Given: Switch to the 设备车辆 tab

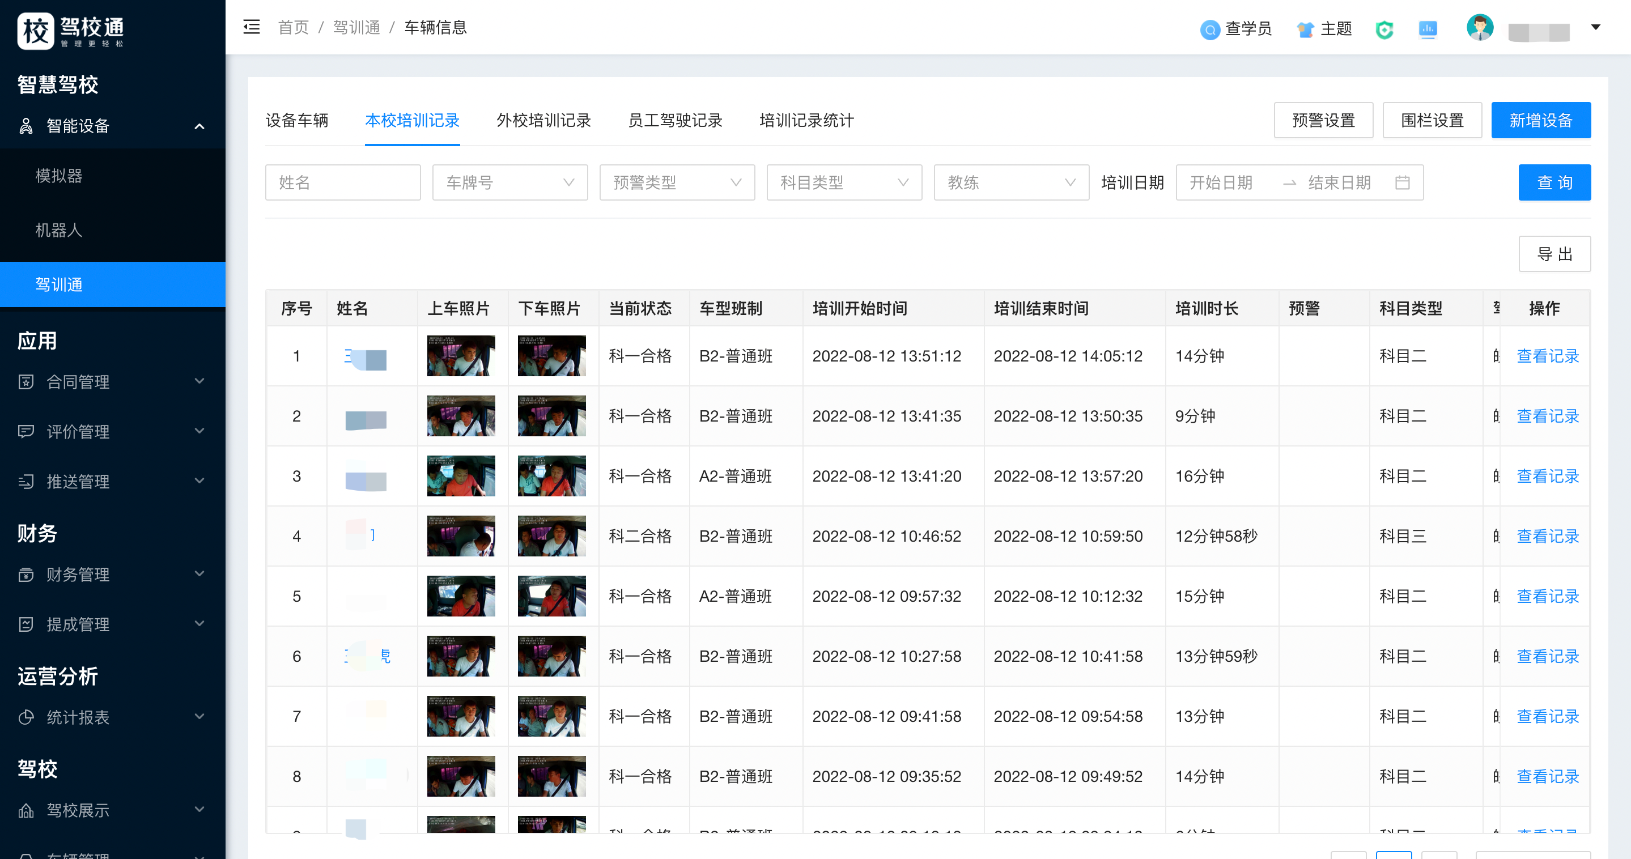Looking at the screenshot, I should pyautogui.click(x=297, y=120).
